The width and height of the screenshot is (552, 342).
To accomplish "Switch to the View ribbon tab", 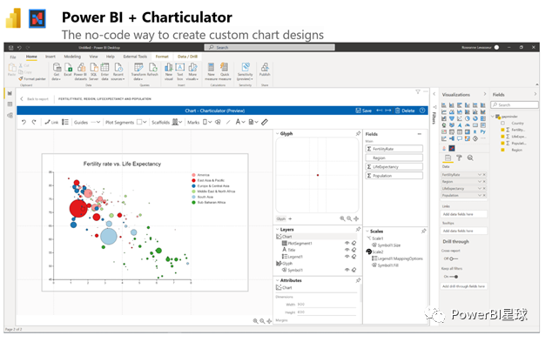I will tap(94, 57).
